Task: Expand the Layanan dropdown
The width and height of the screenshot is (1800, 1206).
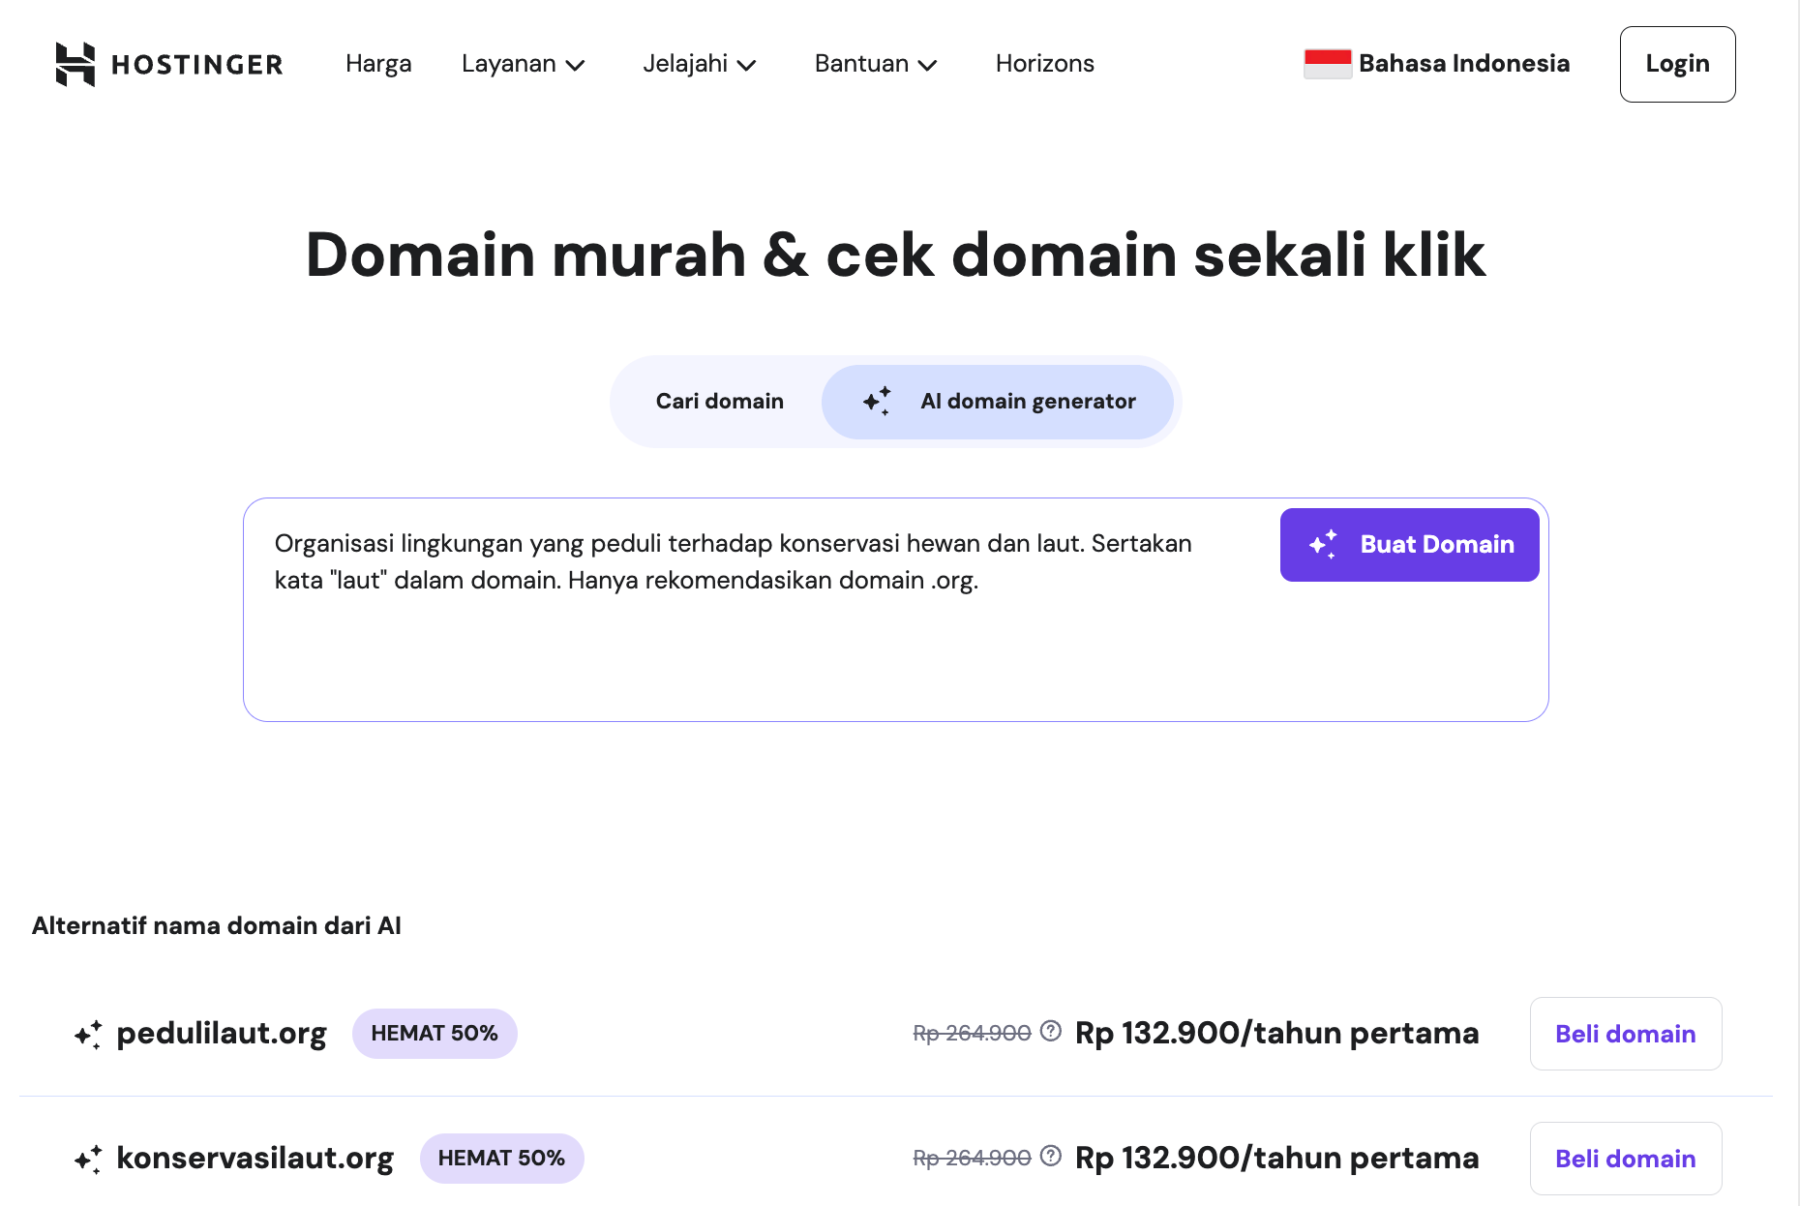Action: click(523, 64)
